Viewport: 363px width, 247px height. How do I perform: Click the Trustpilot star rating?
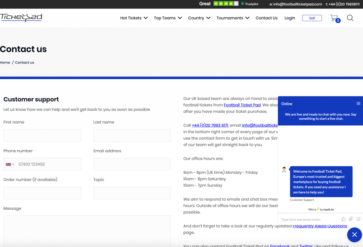coord(226,4)
